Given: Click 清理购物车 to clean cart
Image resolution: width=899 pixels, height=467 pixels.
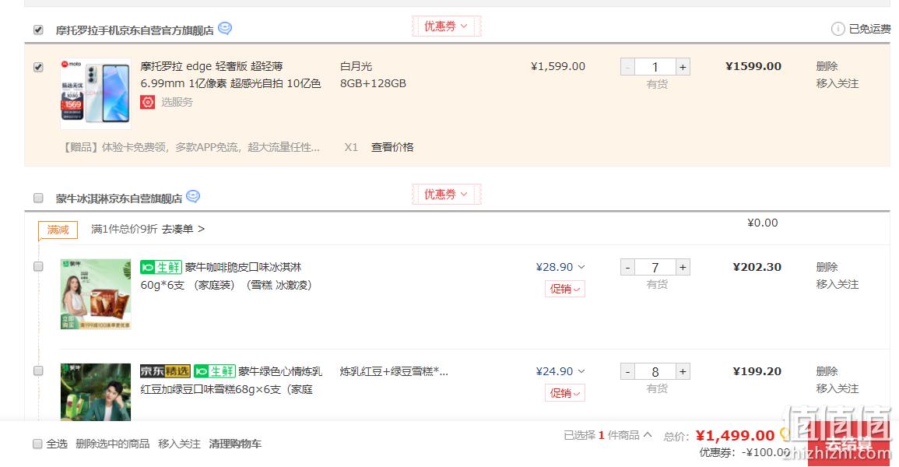Looking at the screenshot, I should coord(235,444).
